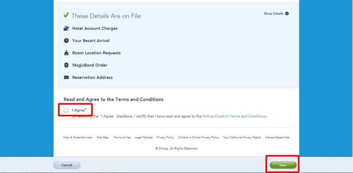Image resolution: width=353 pixels, height=173 pixels.
Task: Select the Hotel Account Charges text
Action: point(95,28)
